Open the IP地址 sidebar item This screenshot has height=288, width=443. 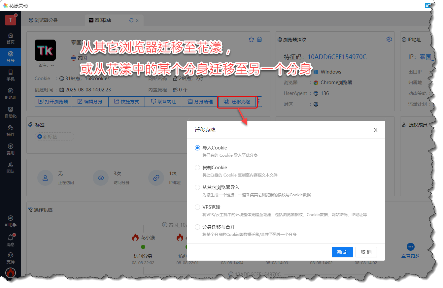[x=11, y=94]
